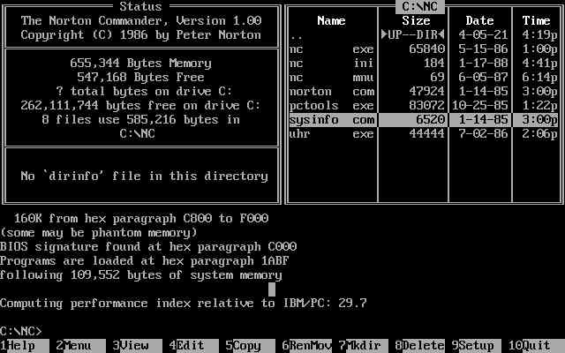Click the Size column header
Screen dimensions: 565x353
(416, 20)
